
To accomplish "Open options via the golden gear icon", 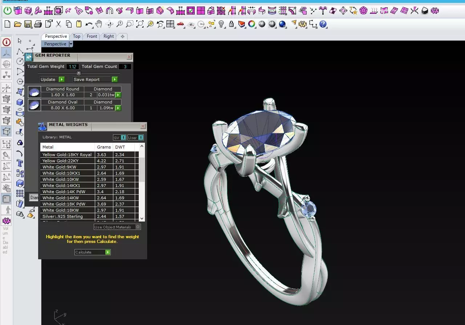I will (x=302, y=24).
